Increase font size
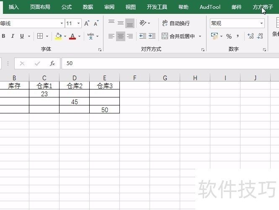The width and height of the screenshot is (279, 210). pos(87,23)
